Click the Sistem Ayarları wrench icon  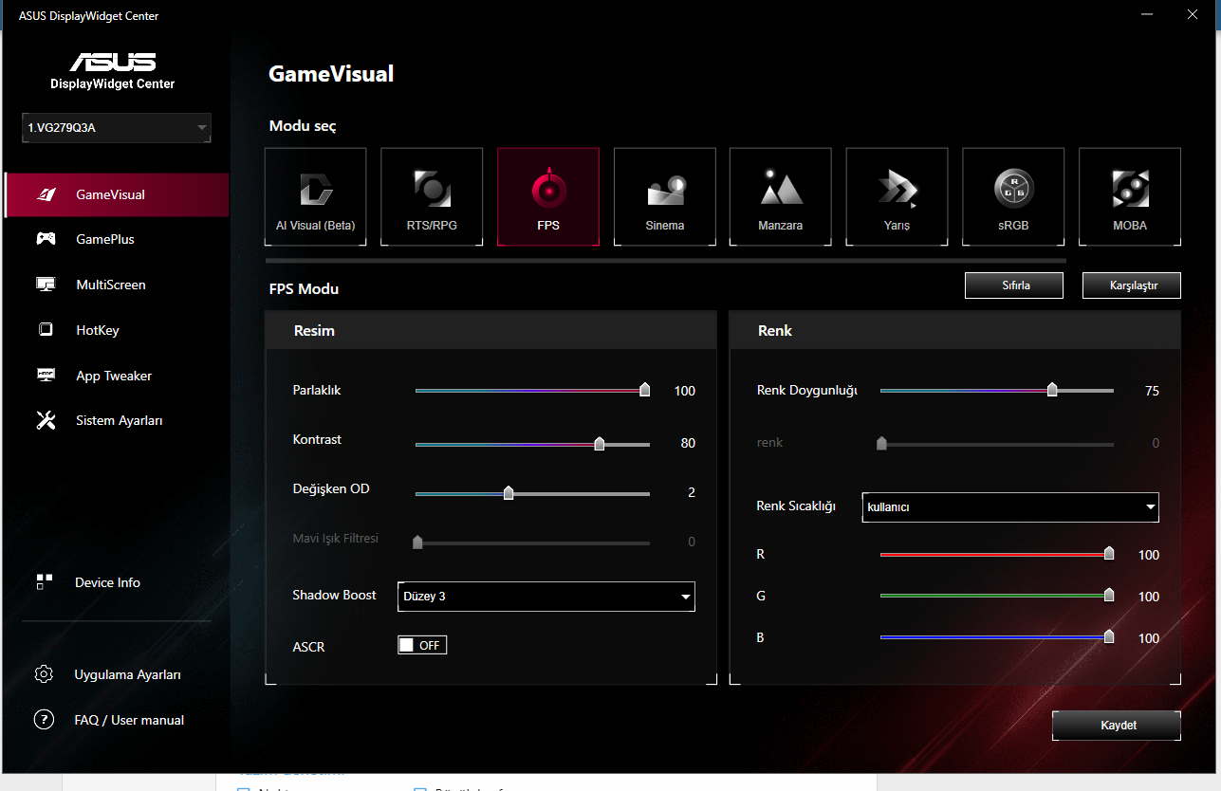[46, 420]
